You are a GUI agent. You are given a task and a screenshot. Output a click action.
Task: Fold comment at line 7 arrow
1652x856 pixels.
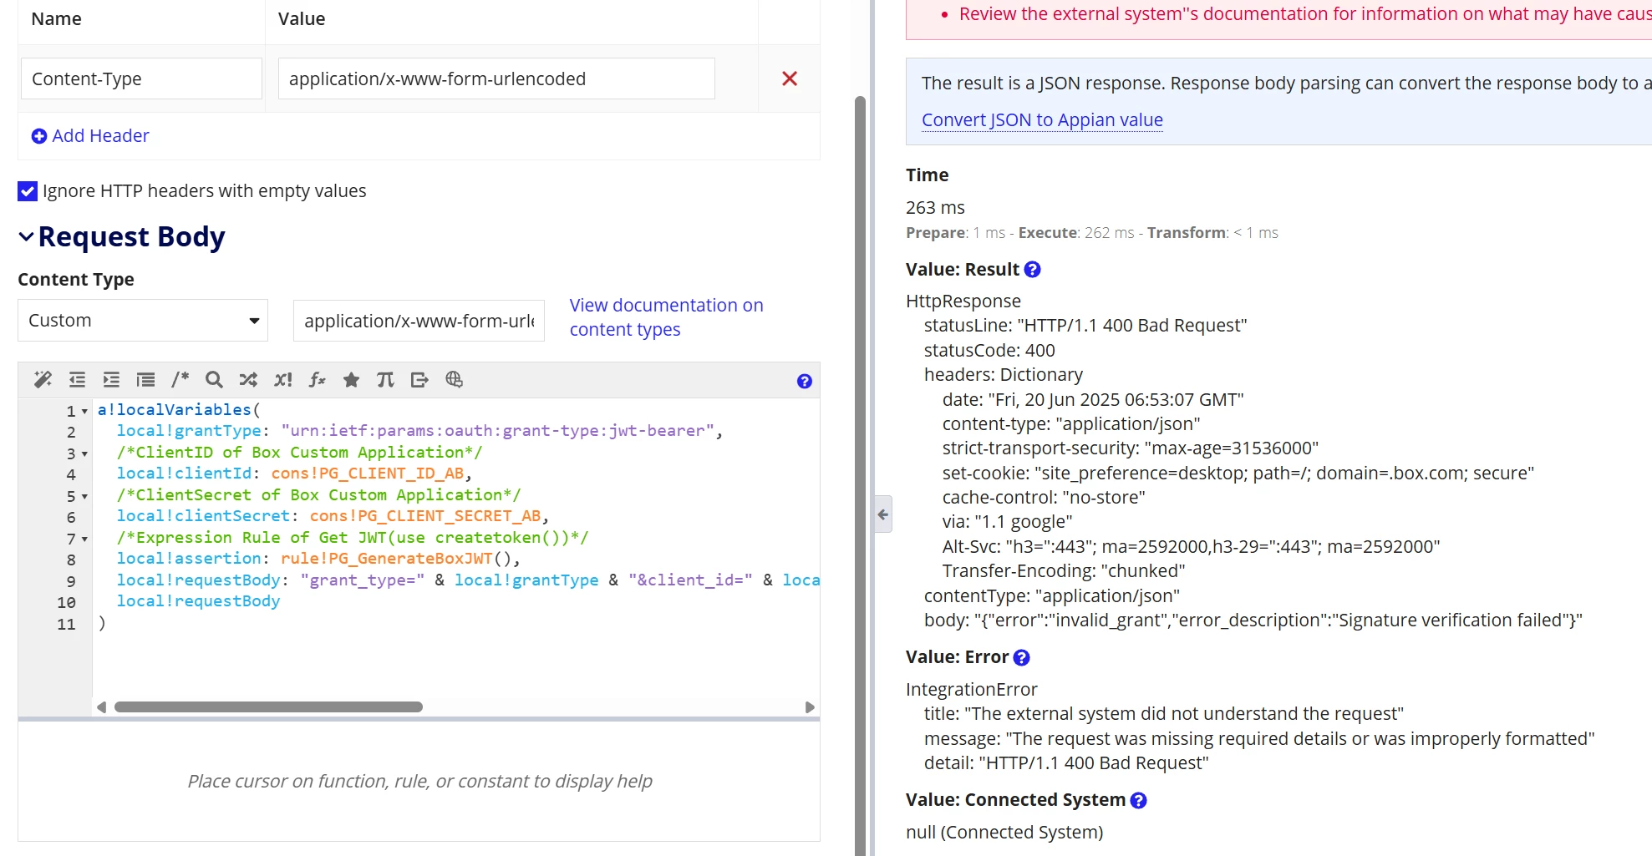pos(84,539)
